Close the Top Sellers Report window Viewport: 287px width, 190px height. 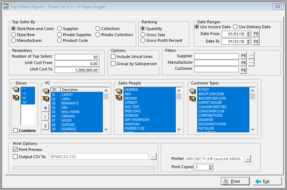pyautogui.click(x=278, y=6)
